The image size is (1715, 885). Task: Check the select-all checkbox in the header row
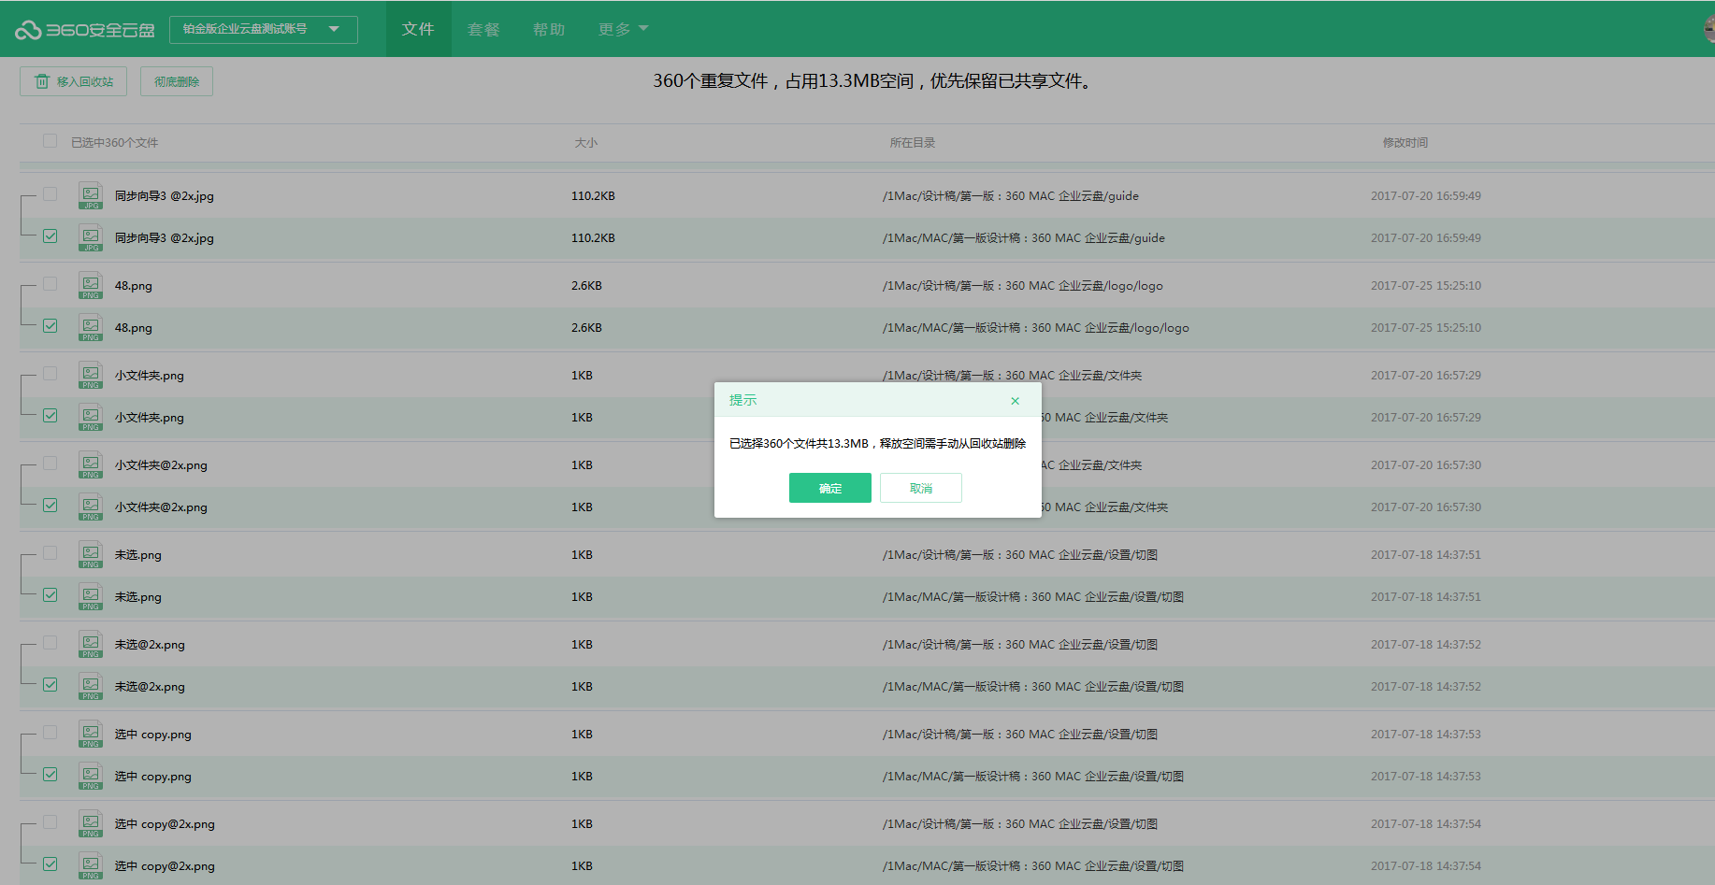pos(50,140)
